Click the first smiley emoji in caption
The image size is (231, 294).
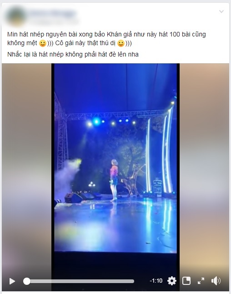[x=43, y=43]
